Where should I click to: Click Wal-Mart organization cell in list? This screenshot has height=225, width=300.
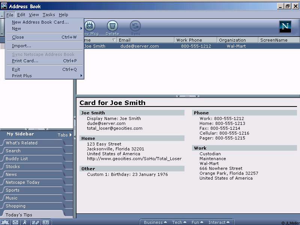click(x=236, y=46)
